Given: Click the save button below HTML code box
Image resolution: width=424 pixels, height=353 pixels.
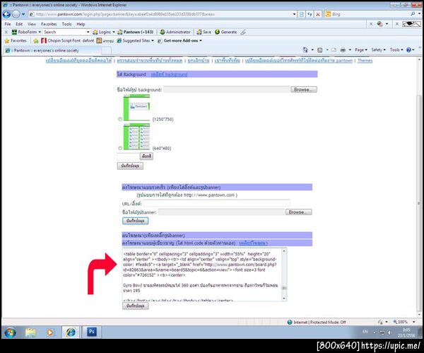Looking at the screenshot, I should pyautogui.click(x=135, y=306).
